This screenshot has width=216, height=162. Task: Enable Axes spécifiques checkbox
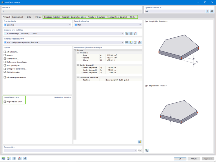click(5, 65)
